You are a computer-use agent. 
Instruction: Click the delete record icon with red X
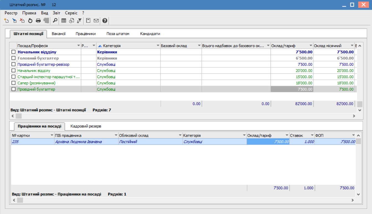coord(22,20)
